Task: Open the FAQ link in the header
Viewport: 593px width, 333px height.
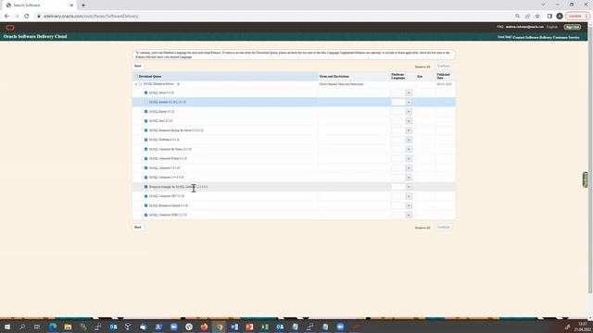Action: pyautogui.click(x=500, y=27)
